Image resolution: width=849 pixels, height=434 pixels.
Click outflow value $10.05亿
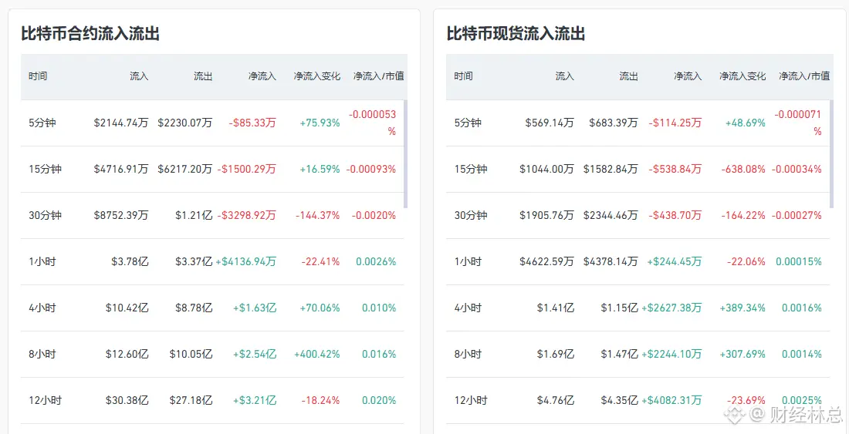tap(191, 355)
